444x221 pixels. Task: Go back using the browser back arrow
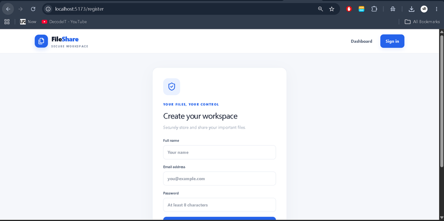coord(8,9)
